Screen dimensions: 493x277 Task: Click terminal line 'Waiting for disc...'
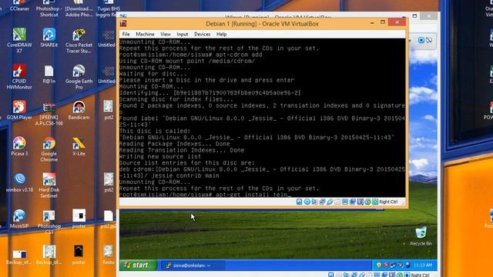pyautogui.click(x=153, y=74)
